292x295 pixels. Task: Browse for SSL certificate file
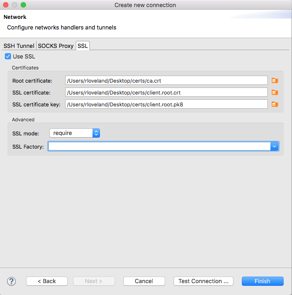tap(275, 92)
